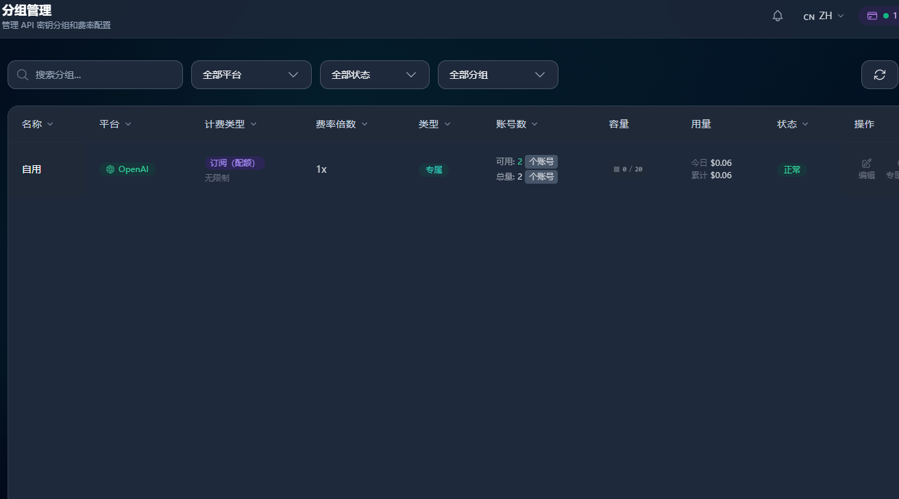The image size is (899, 499).
Task: Click the 无限制 label under billing type
Action: click(x=217, y=178)
